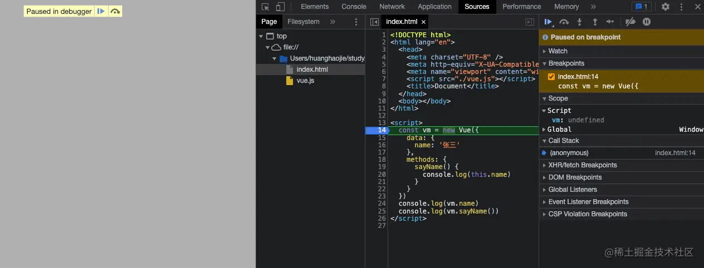The image size is (704, 268).
Task: Expand the Watch section
Action: (622, 51)
